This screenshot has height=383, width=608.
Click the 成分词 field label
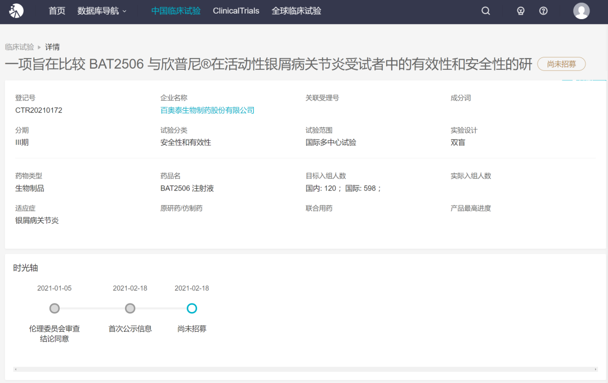(x=461, y=98)
